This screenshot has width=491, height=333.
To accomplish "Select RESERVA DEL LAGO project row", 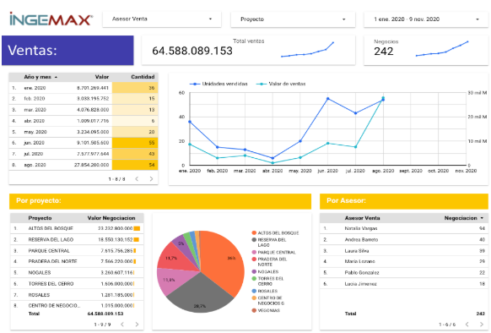I will 77,240.
